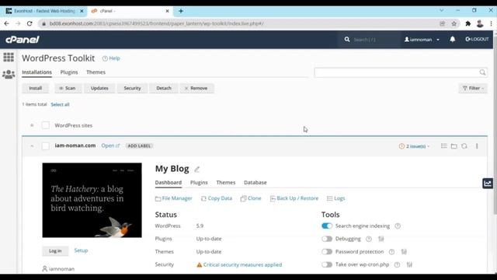
Task: Toggle Search engine indexing switch
Action: [327, 226]
